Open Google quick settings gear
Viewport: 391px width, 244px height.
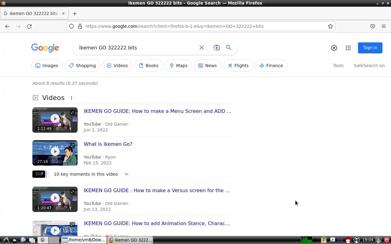[334, 48]
